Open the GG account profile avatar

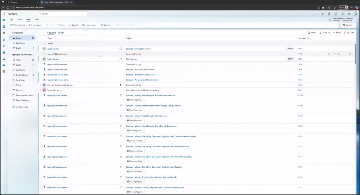point(356,14)
